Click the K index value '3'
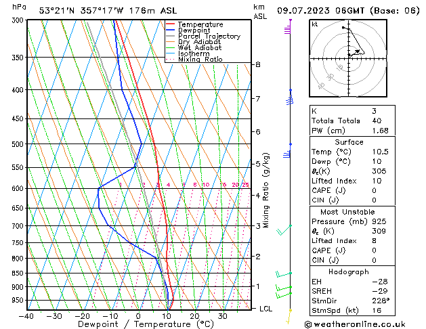426x329 pixels. pyautogui.click(x=374, y=111)
